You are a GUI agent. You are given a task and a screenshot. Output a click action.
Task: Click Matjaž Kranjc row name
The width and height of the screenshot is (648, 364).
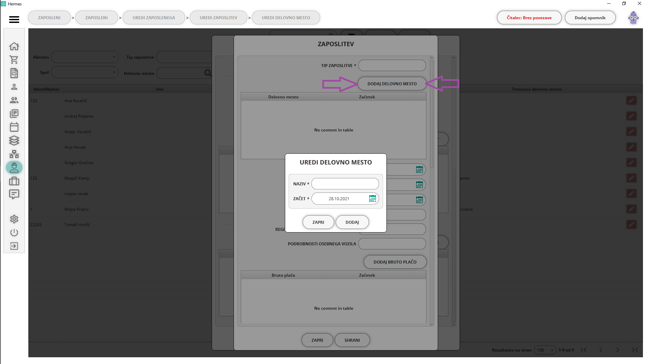tap(77, 178)
